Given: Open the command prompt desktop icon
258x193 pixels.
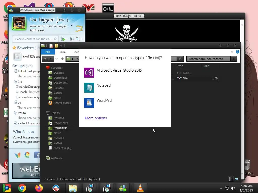Looking at the screenshot, I should pyautogui.click(x=108, y=8).
